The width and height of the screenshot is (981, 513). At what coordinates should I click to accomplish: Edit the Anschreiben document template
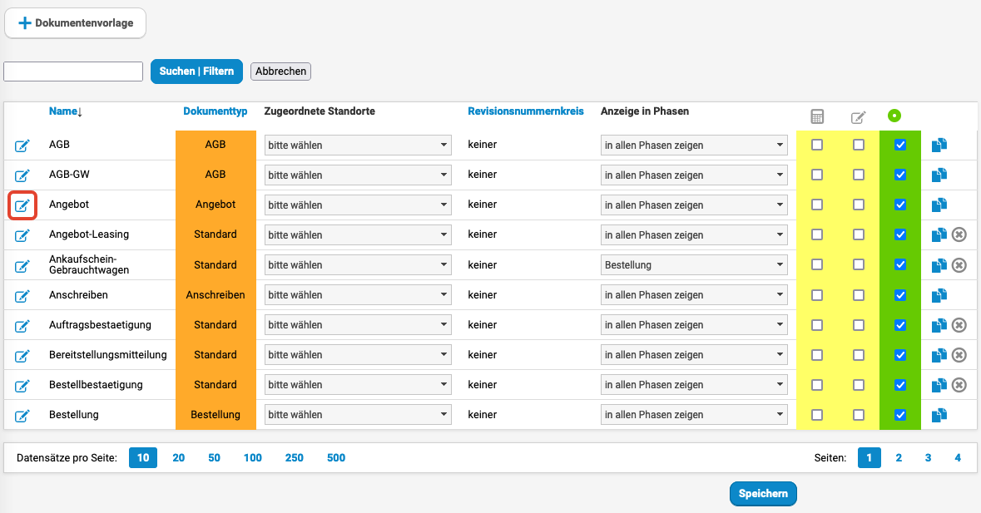[x=22, y=295]
